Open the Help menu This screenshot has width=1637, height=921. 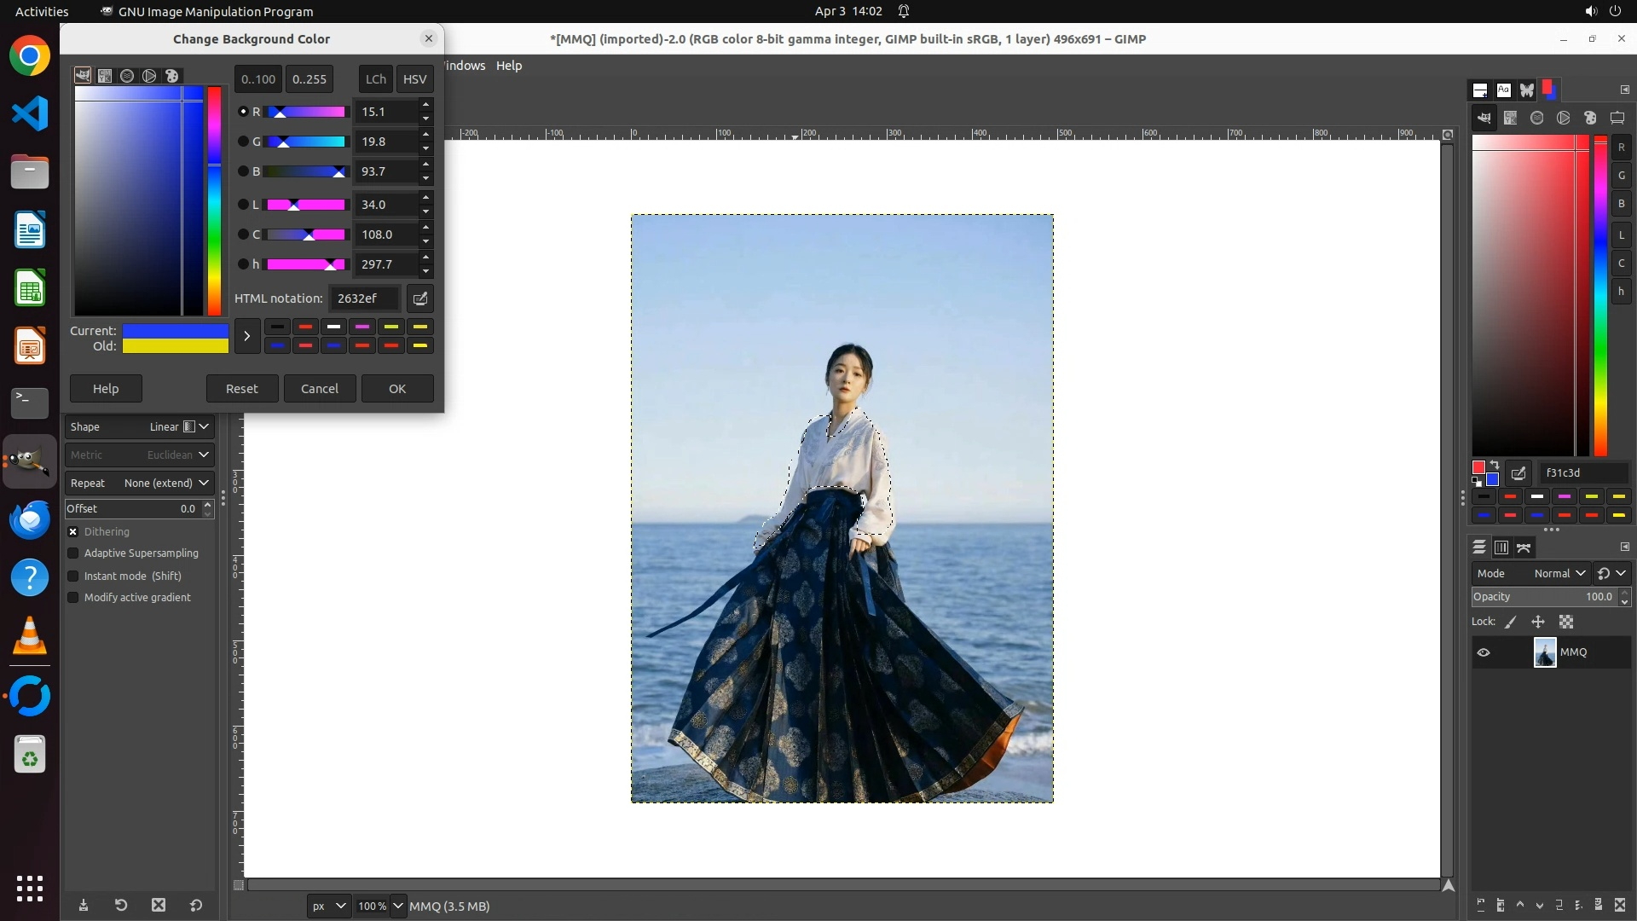[509, 66]
